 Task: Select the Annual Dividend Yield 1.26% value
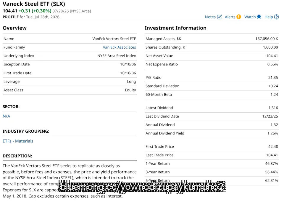(x=272, y=133)
